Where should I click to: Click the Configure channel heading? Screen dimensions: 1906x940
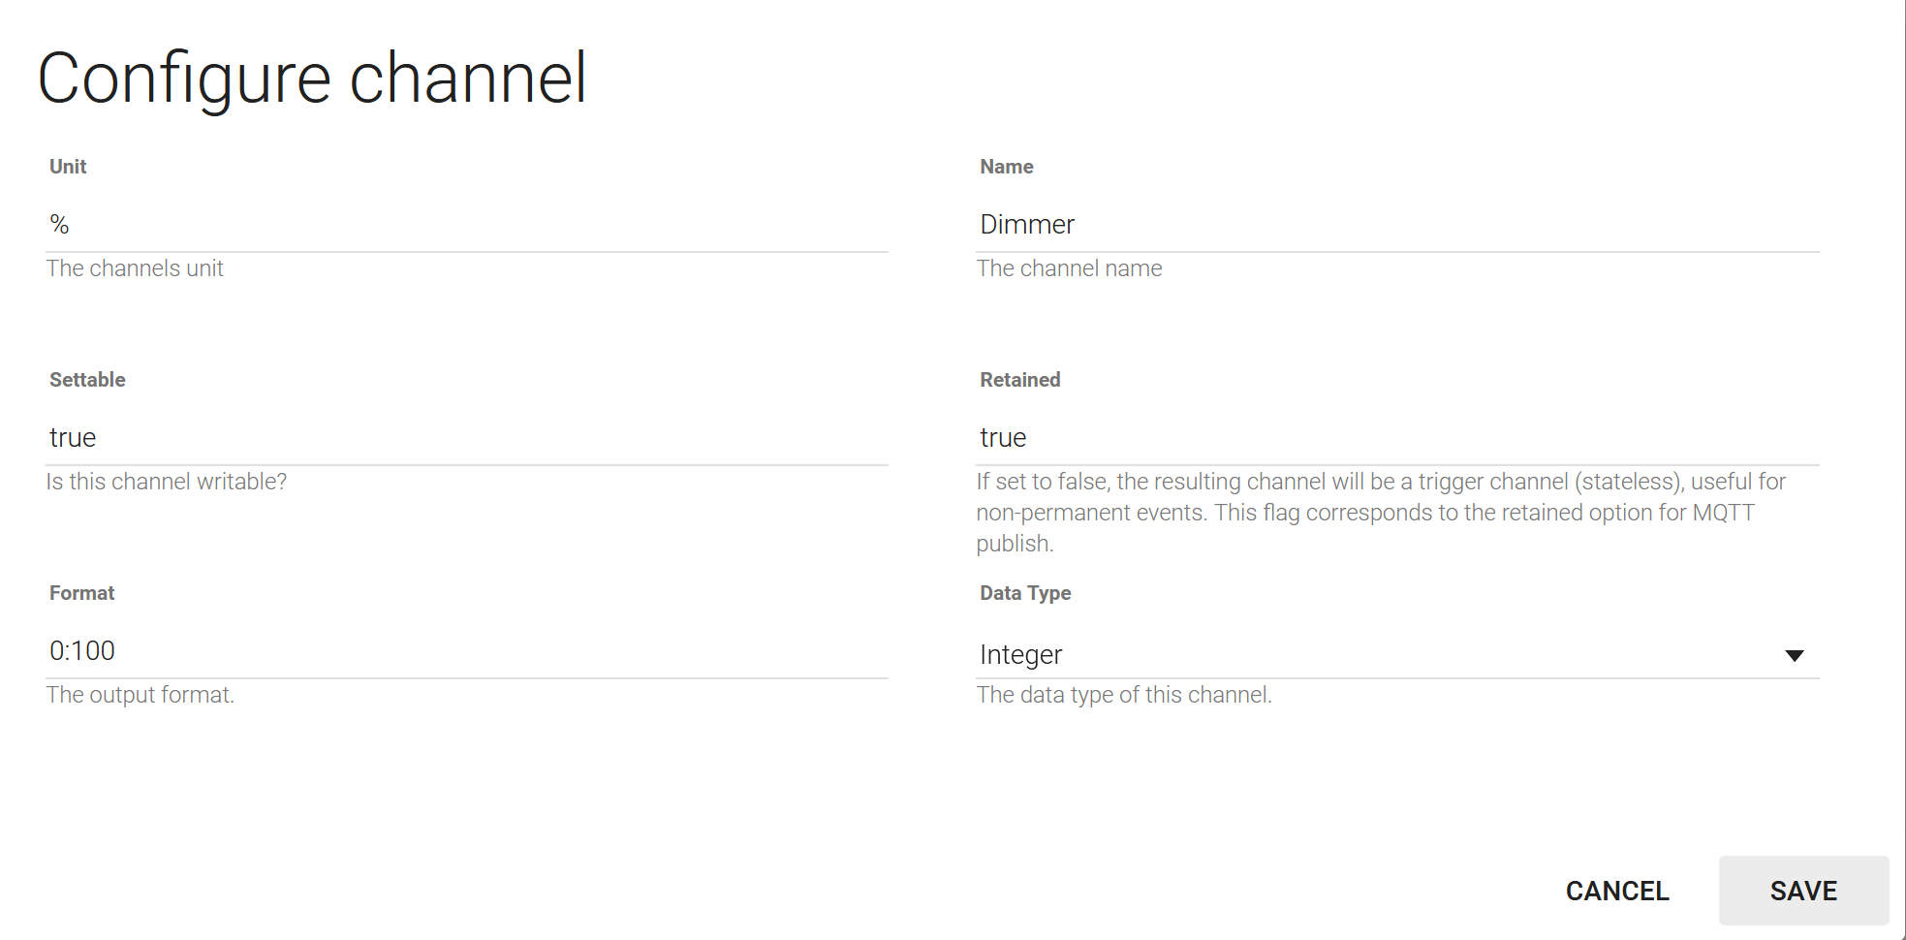[x=312, y=79]
